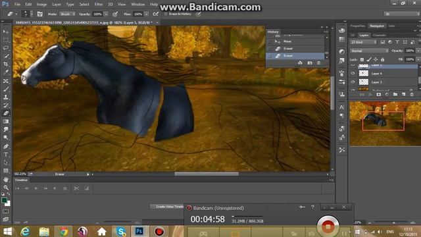Create a new layer in Layers panel
Screen dimensions: 421x237
coord(403,95)
